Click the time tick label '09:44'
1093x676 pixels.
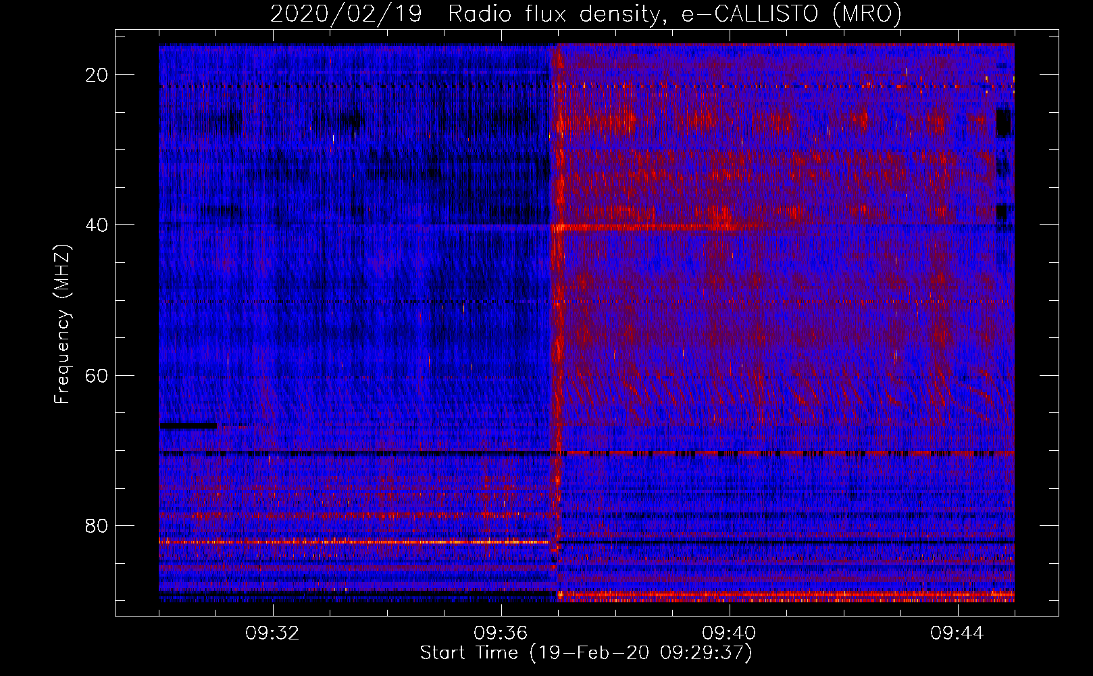point(957,633)
